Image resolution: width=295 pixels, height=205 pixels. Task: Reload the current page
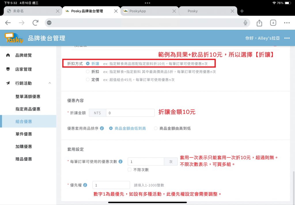(x=35, y=23)
